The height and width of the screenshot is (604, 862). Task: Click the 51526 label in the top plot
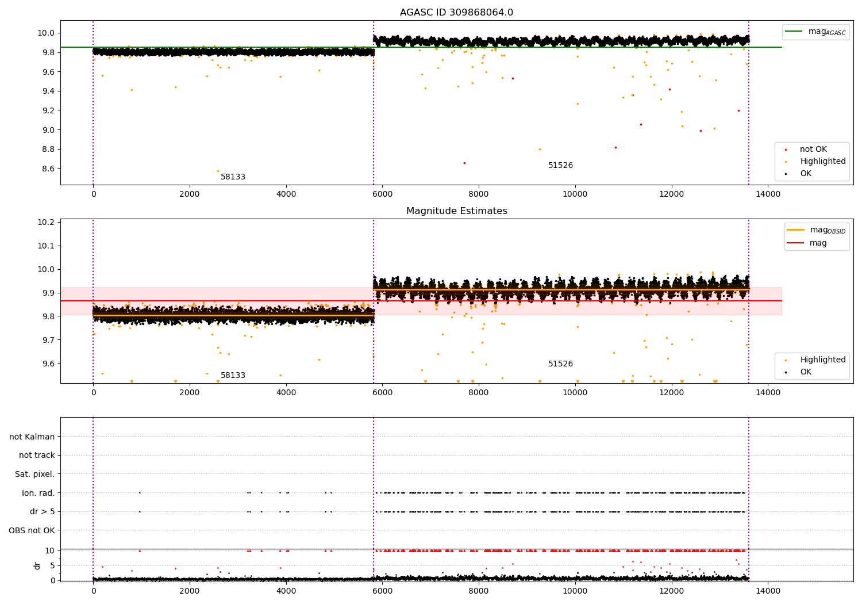click(x=560, y=166)
